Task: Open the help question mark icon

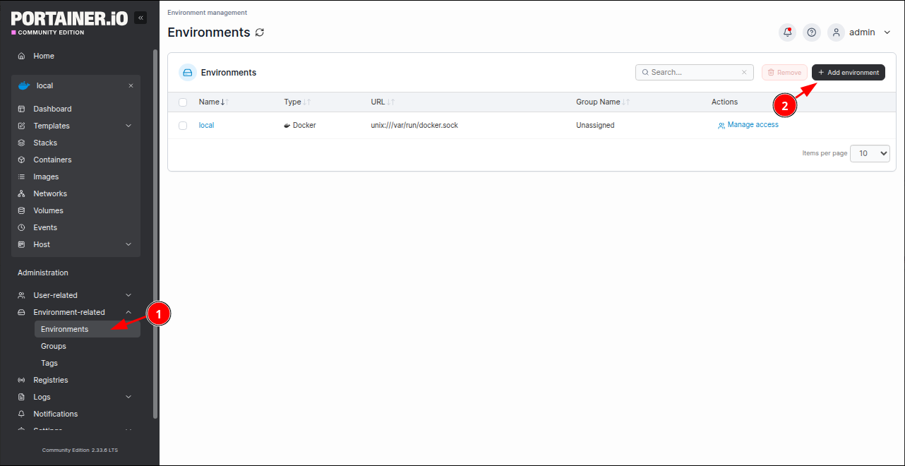Action: click(812, 32)
